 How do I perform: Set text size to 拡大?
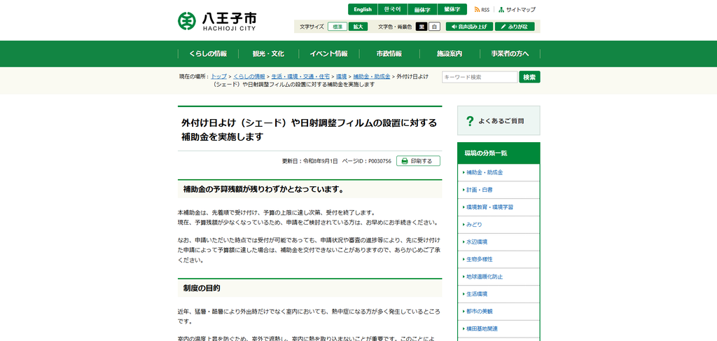358,27
